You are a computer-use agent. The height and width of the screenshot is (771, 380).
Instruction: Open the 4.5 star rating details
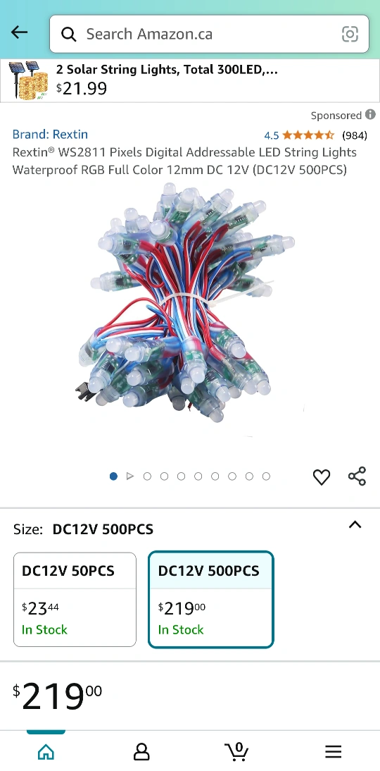298,135
